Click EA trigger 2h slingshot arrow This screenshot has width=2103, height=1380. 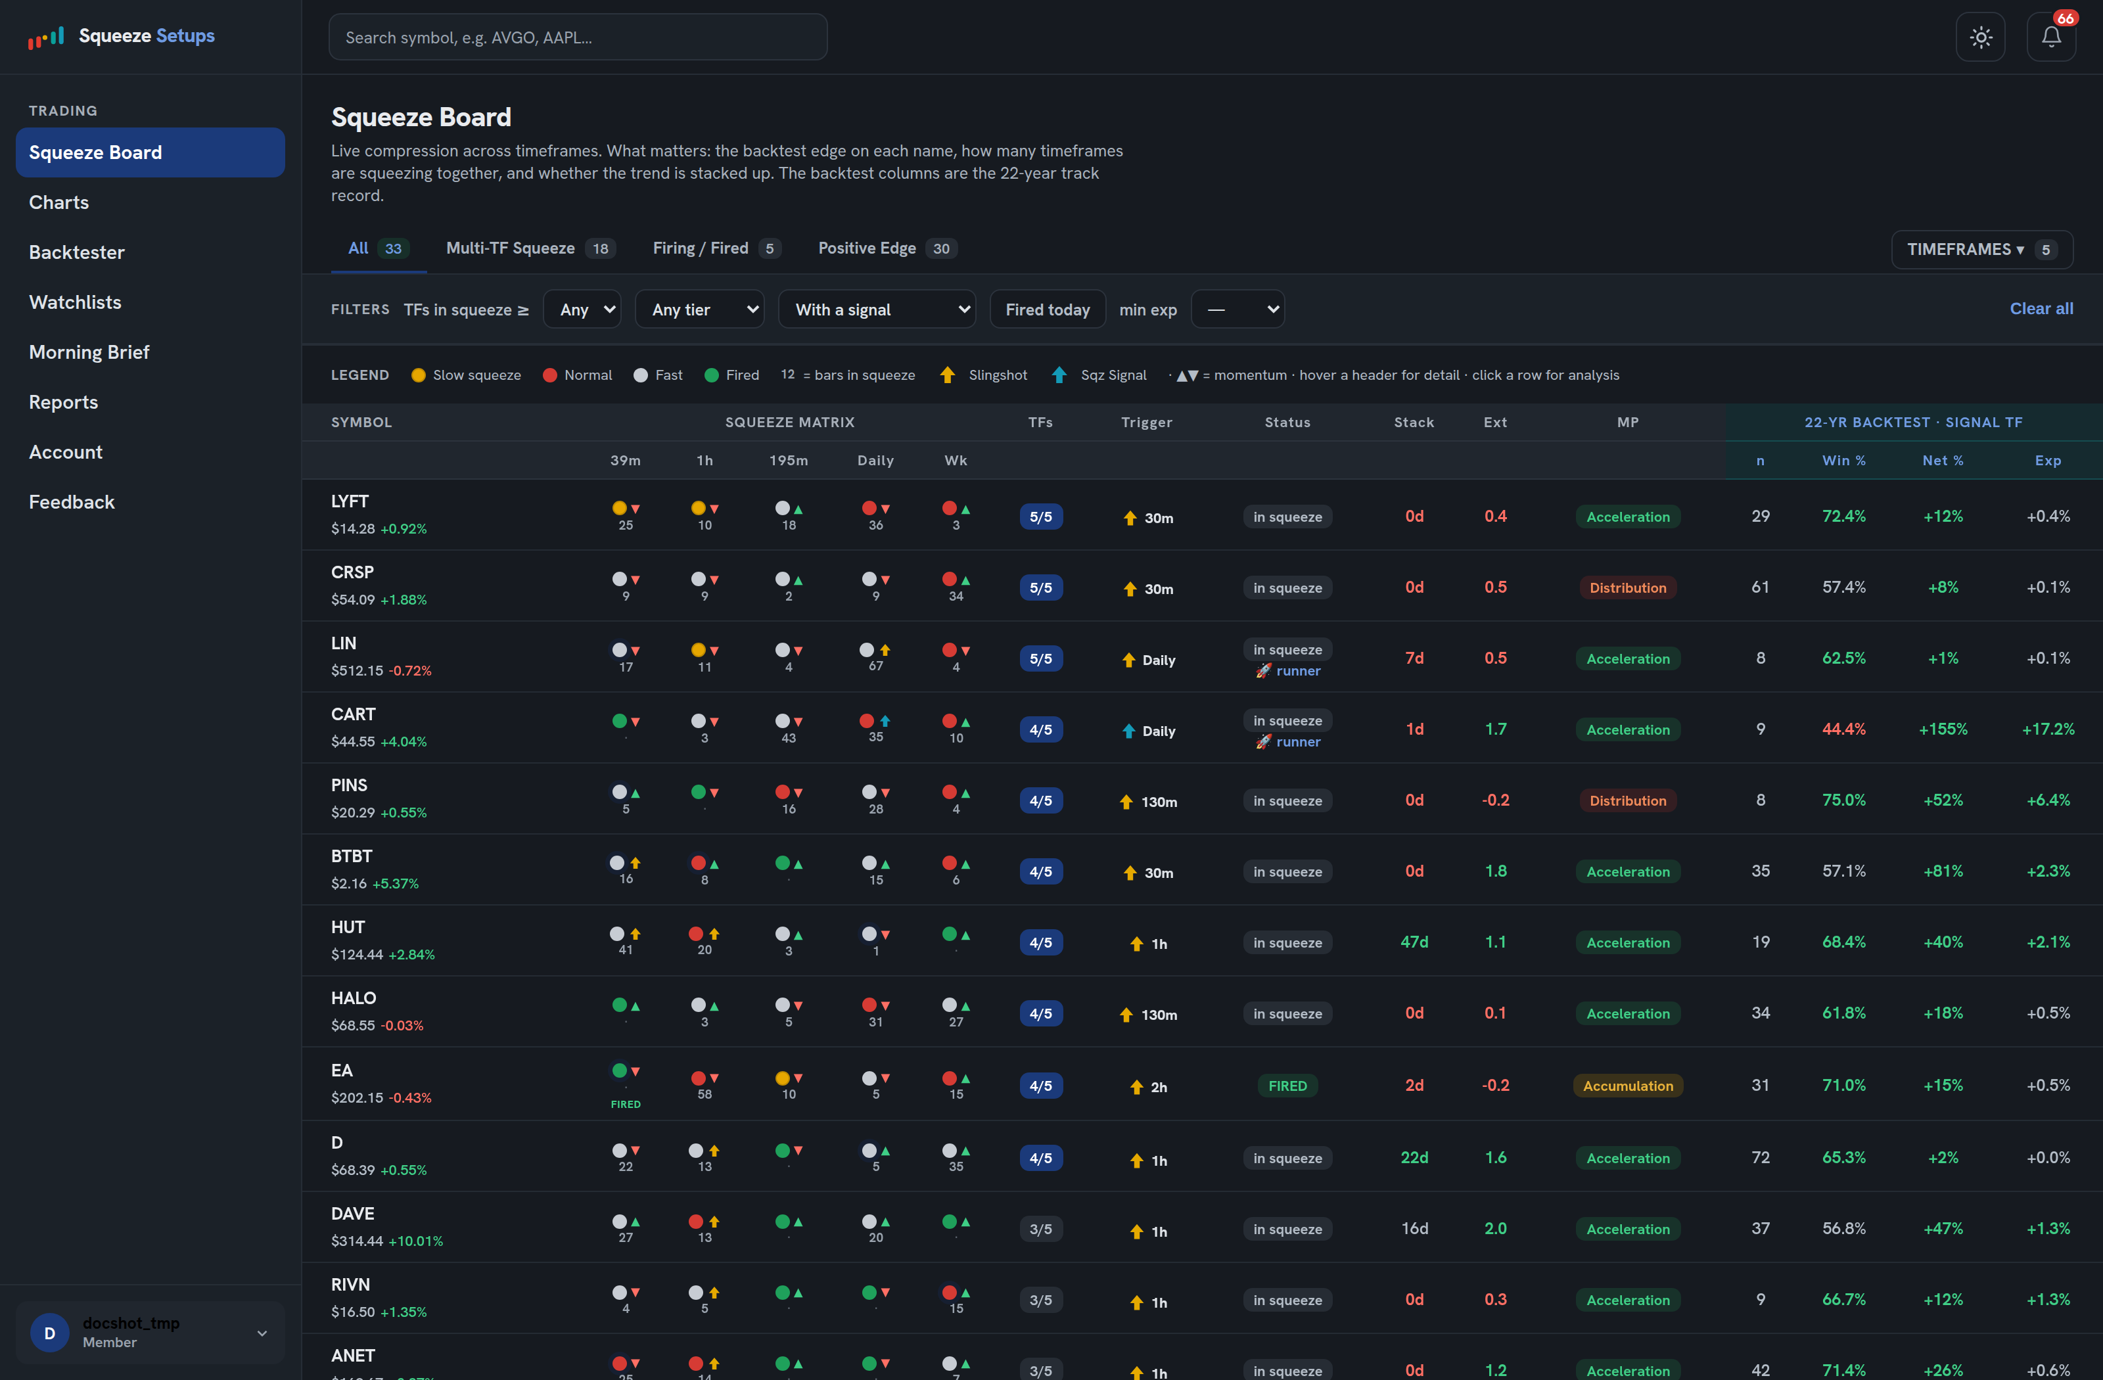1136,1087
